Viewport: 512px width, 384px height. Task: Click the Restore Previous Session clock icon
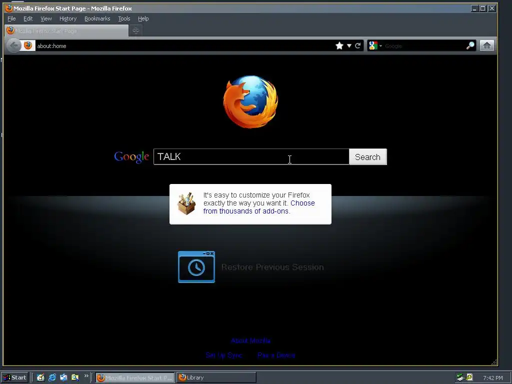(x=196, y=267)
